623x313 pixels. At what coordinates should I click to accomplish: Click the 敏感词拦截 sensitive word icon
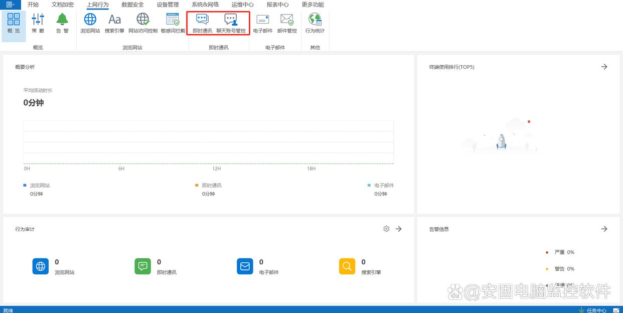[x=173, y=23]
